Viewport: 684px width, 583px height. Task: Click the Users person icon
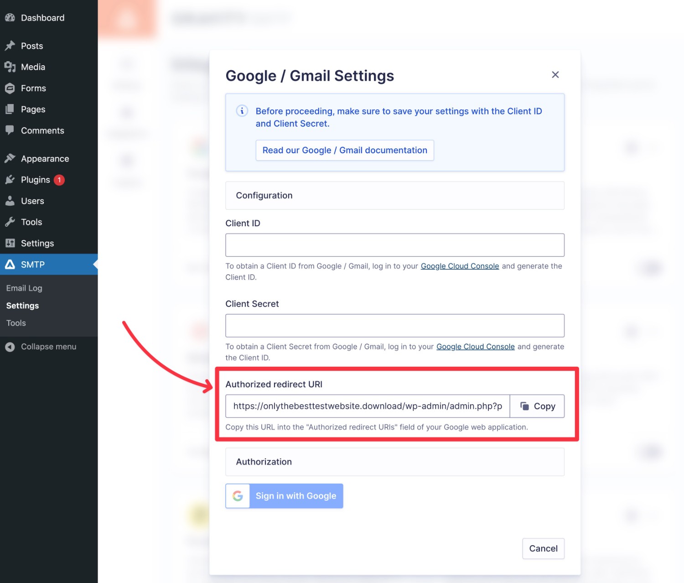pos(10,201)
